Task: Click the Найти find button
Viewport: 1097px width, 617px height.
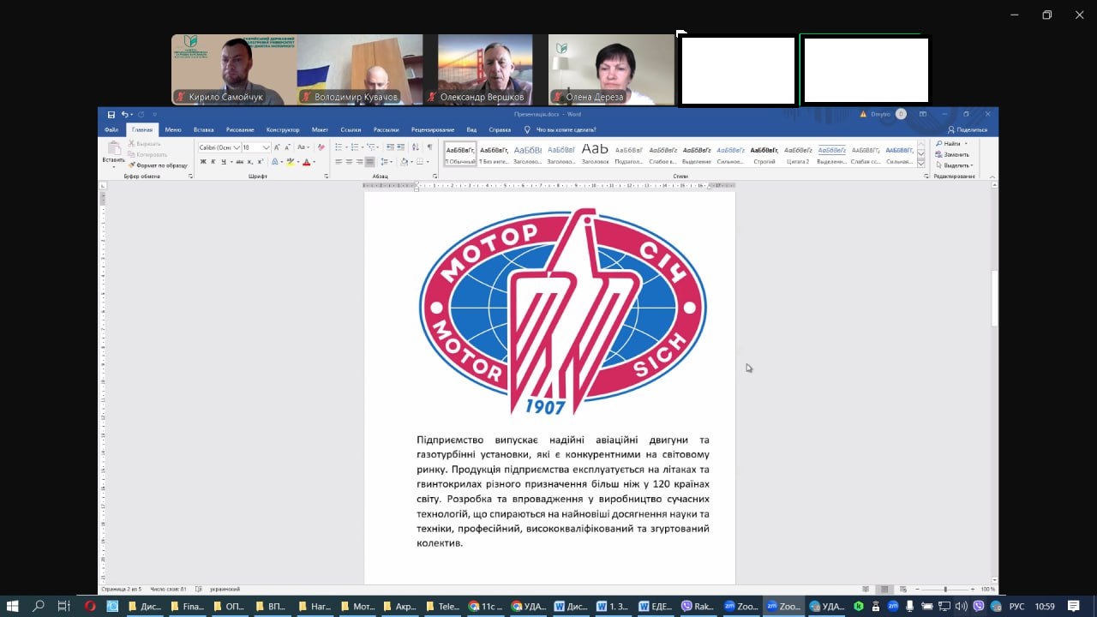Action: point(951,144)
